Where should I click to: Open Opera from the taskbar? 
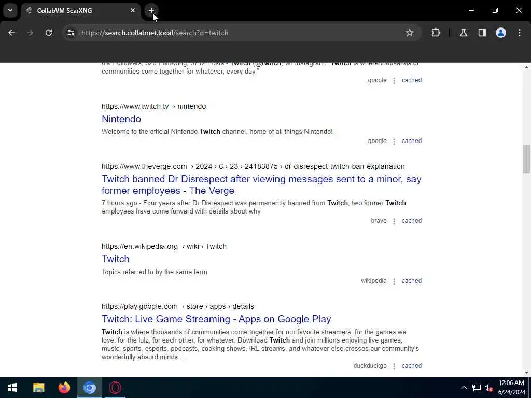(115, 388)
